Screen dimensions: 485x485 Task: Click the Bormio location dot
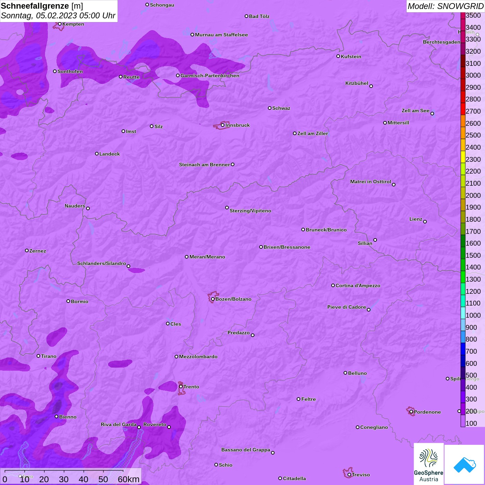(68, 301)
